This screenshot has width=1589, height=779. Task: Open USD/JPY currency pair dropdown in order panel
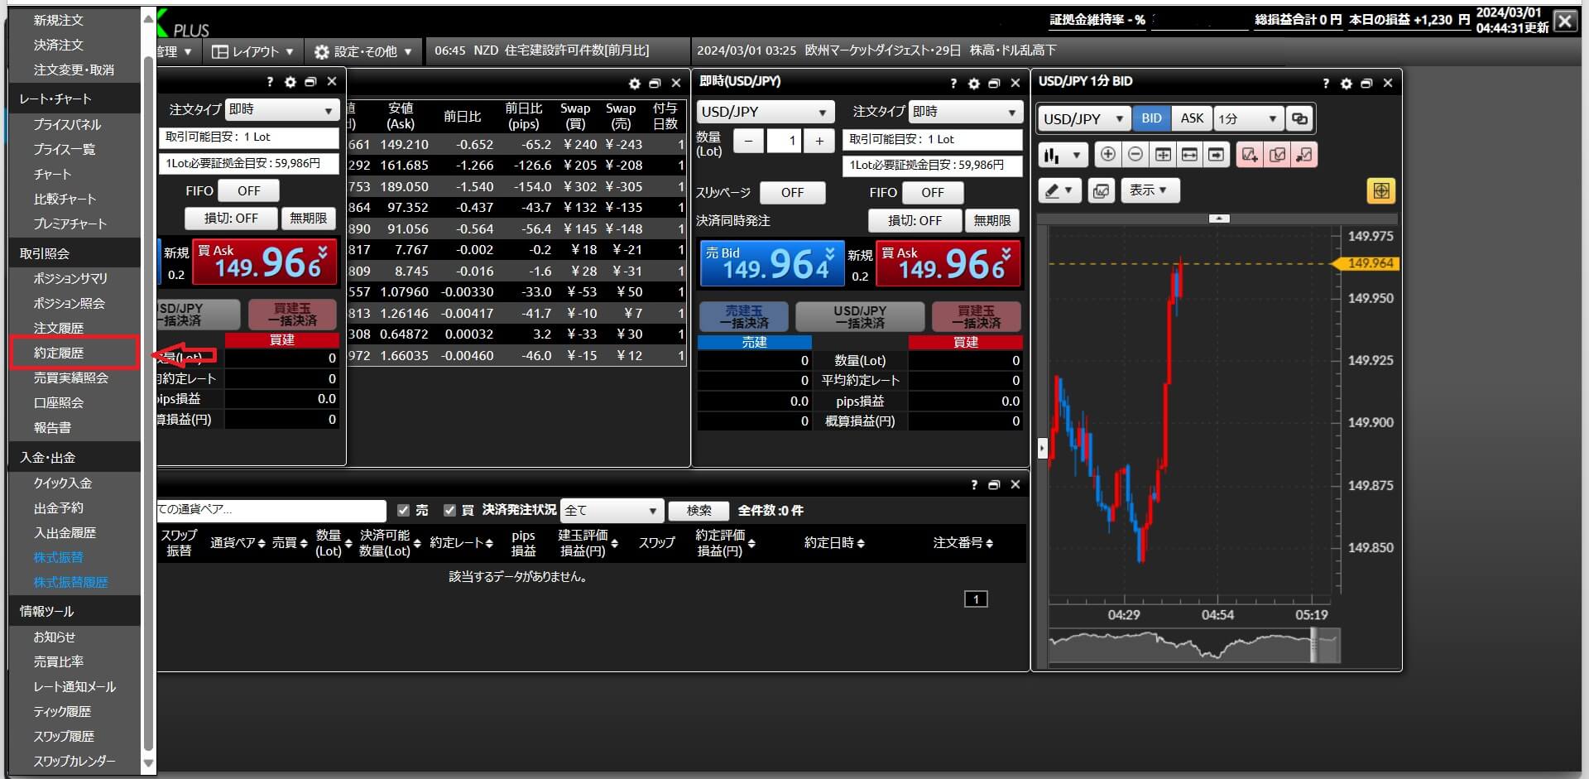(x=764, y=112)
